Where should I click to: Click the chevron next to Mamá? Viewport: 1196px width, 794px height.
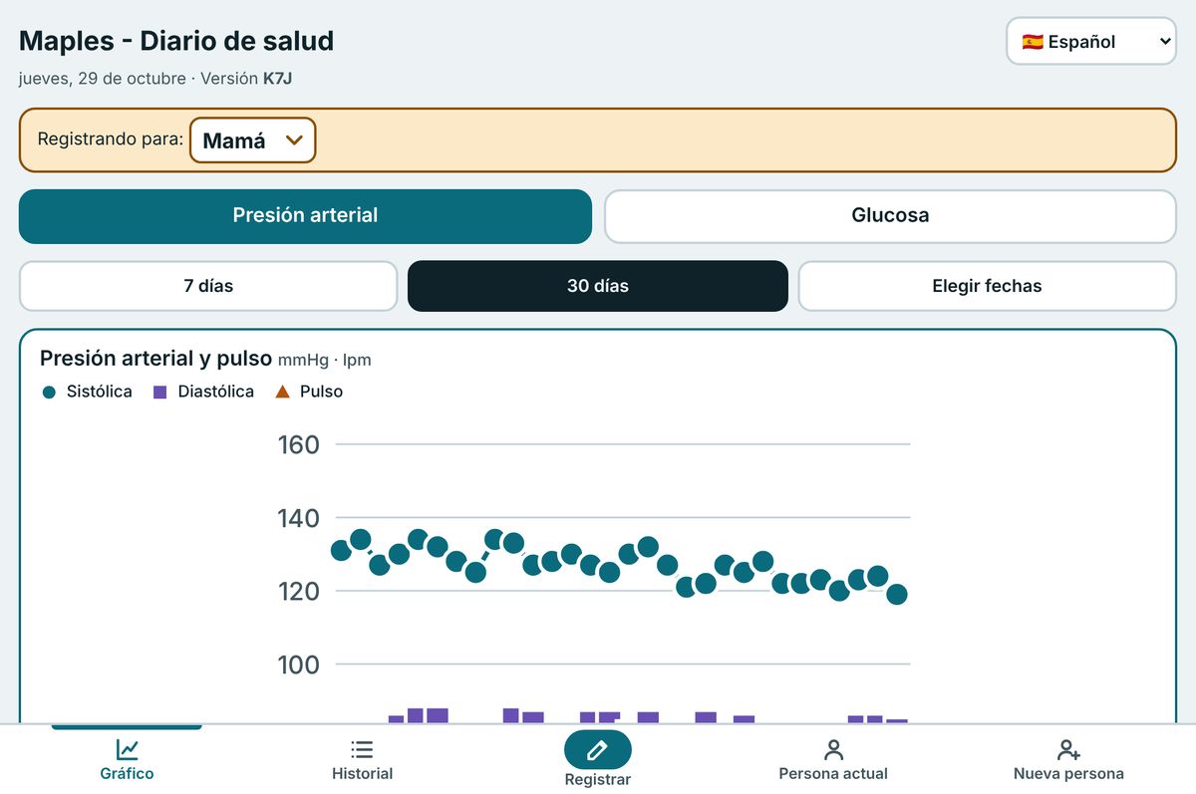pos(293,140)
